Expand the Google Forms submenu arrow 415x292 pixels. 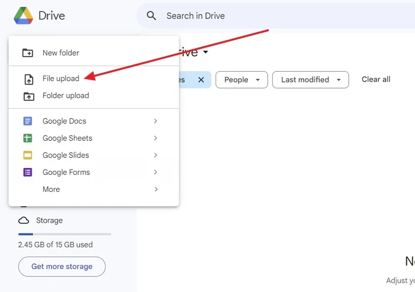(x=156, y=172)
